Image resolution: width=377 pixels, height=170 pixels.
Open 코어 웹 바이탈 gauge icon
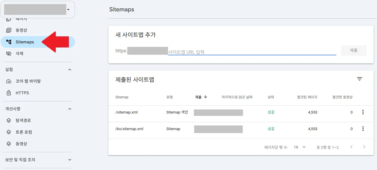pyautogui.click(x=9, y=81)
